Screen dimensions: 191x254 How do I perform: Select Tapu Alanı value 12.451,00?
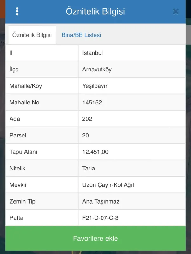(95, 152)
